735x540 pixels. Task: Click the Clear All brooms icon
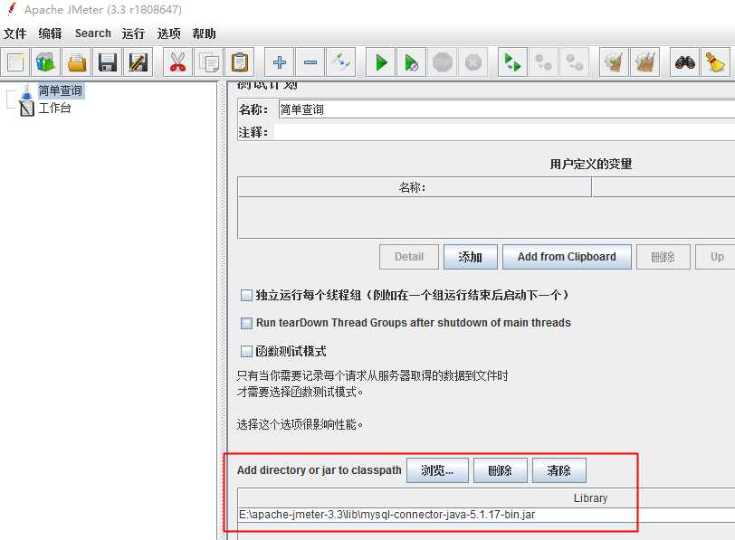coord(645,62)
